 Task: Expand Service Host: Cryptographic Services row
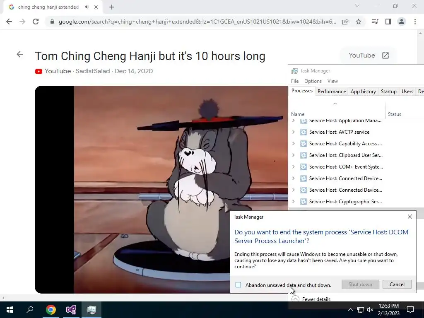click(294, 202)
